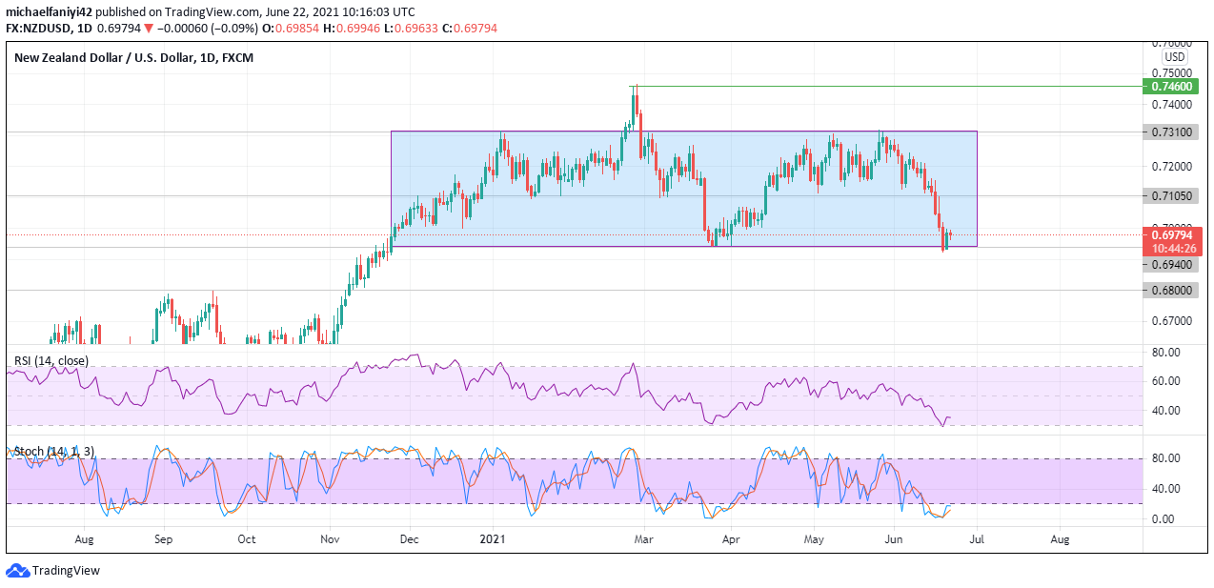This screenshot has height=588, width=1214.
Task: Click the Jun time axis label
Action: pos(895,539)
